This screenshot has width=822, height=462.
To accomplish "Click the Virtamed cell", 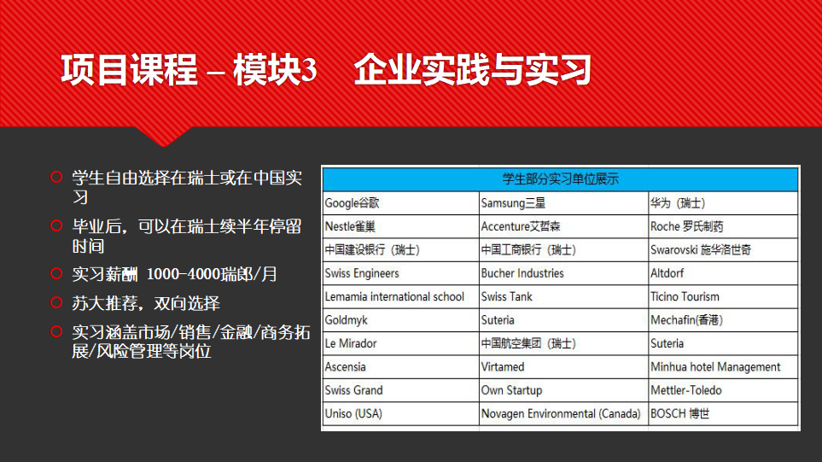I will (x=564, y=367).
